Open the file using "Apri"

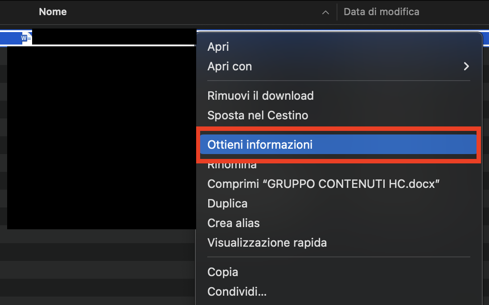[x=218, y=46]
